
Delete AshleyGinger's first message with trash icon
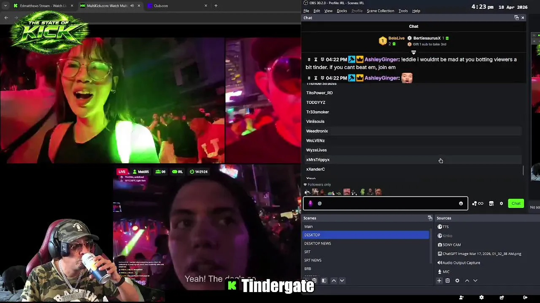(309, 60)
